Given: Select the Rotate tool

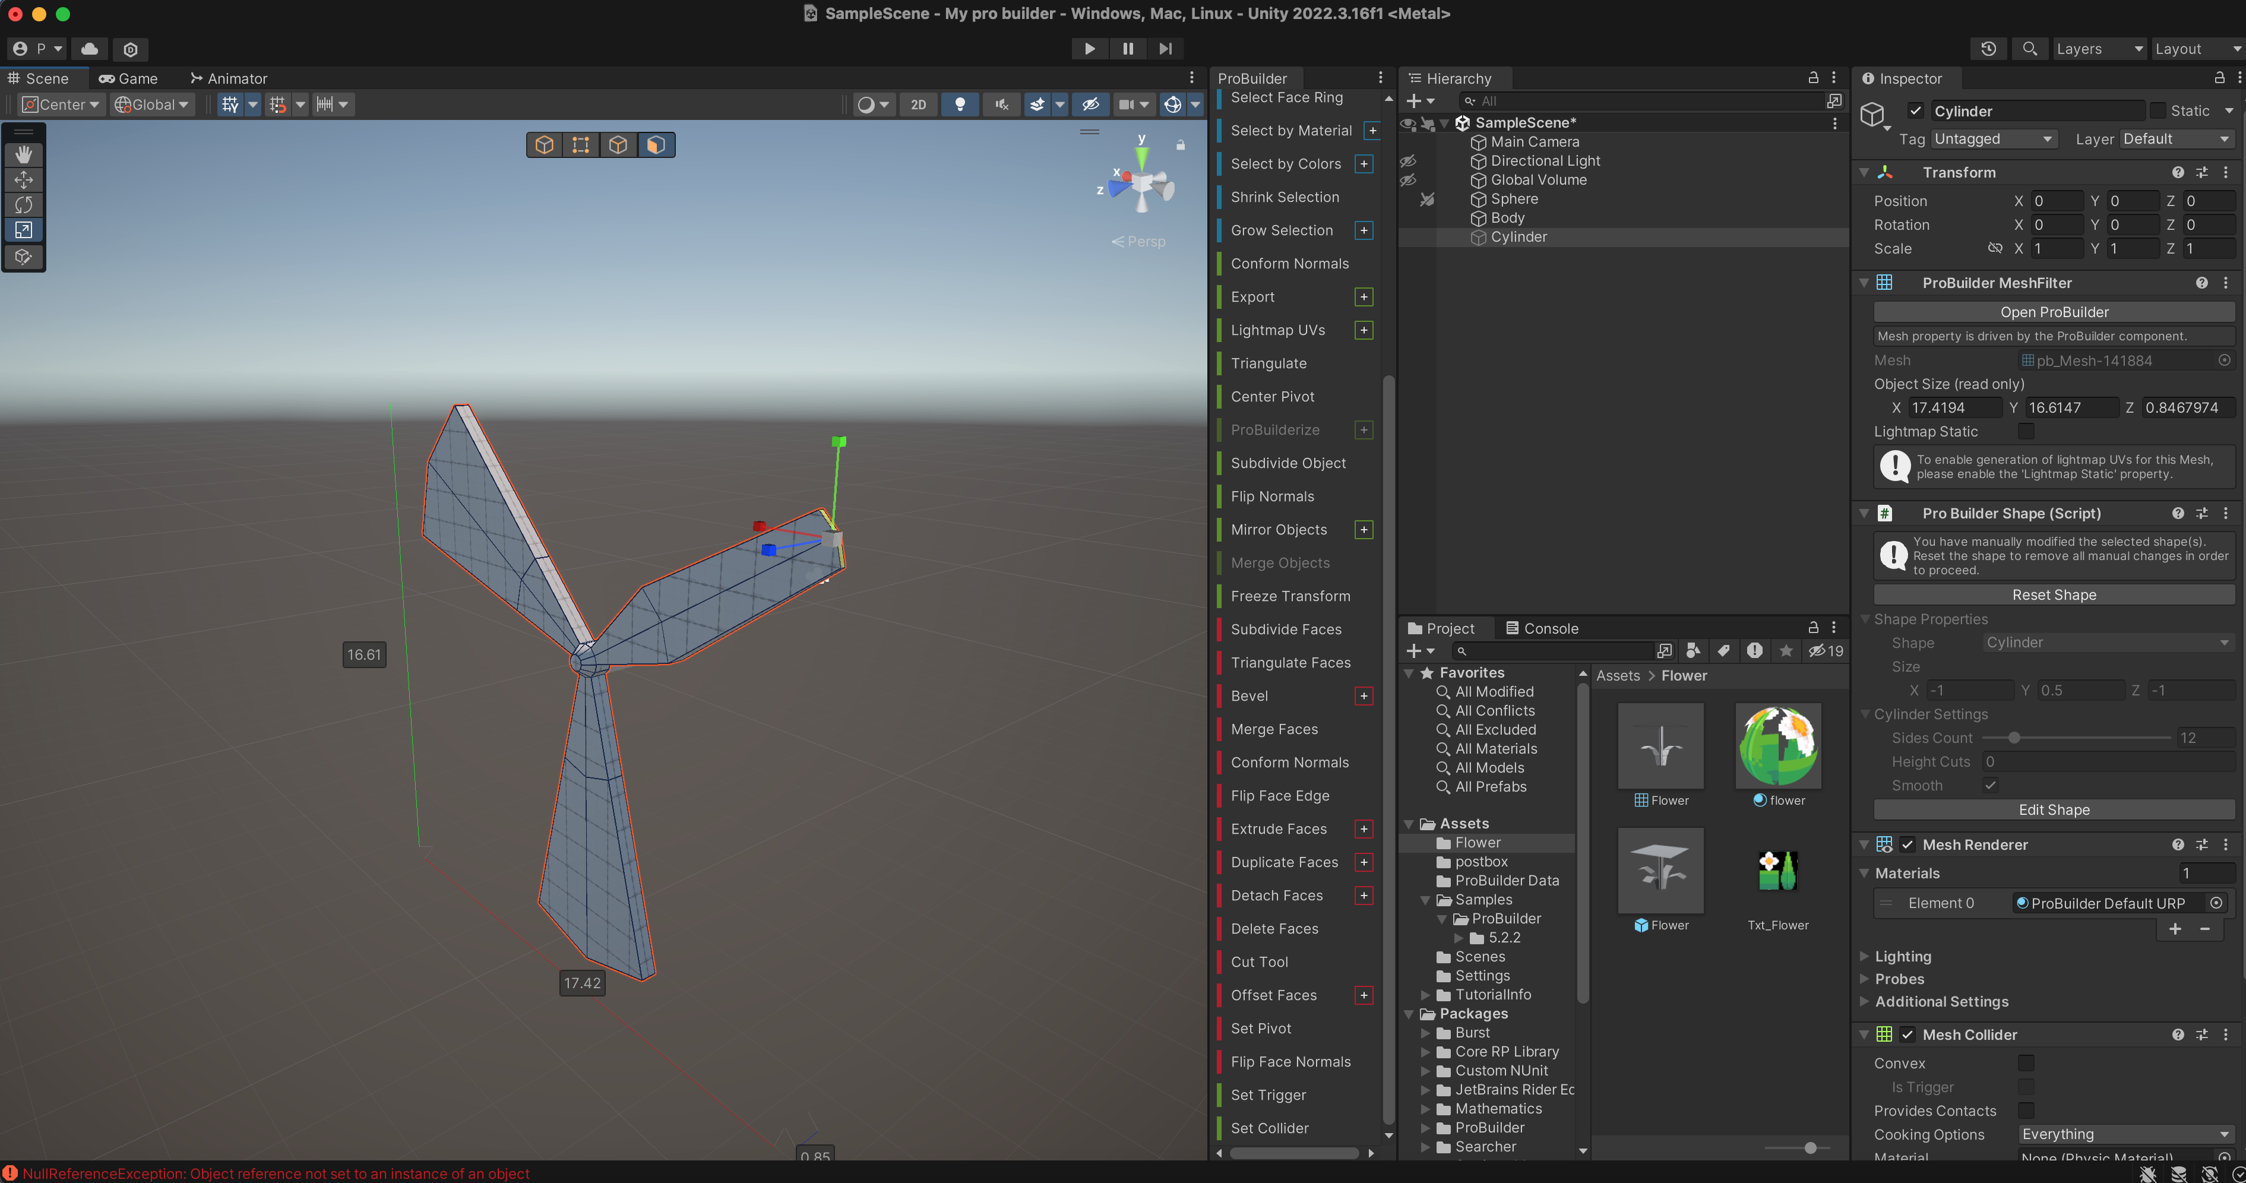Looking at the screenshot, I should [x=24, y=205].
